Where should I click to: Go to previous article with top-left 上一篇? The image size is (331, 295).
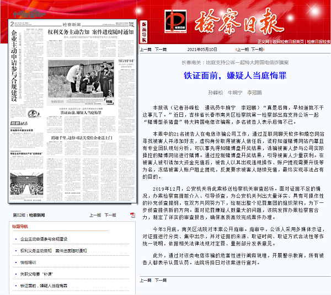(x=145, y=49)
